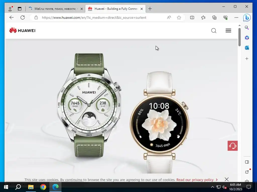
Task: Refresh the current page
Action: point(23,17)
